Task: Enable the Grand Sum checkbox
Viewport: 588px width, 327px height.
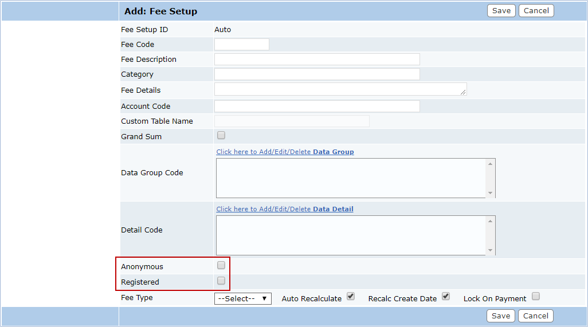Action: click(221, 136)
